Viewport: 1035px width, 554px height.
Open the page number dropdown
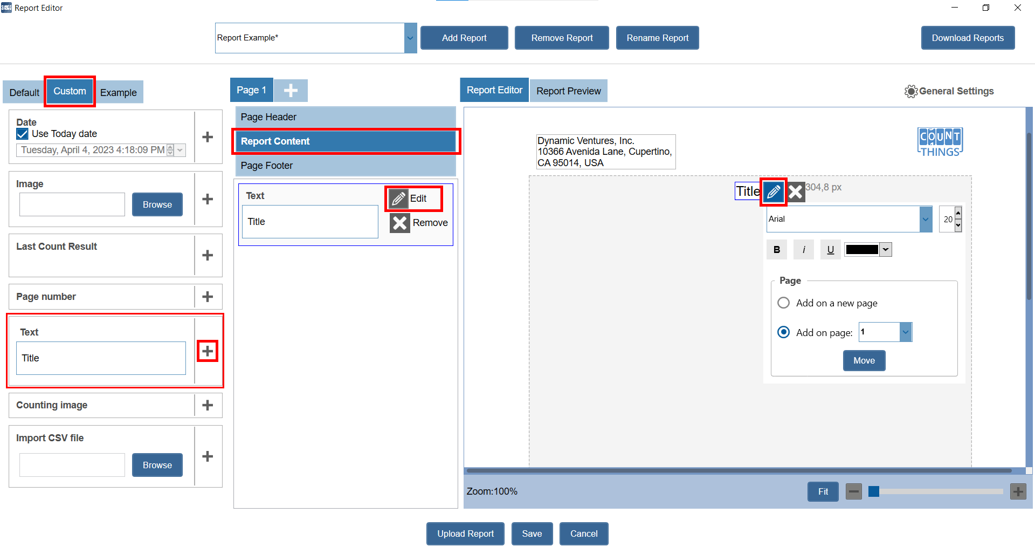[x=906, y=332]
